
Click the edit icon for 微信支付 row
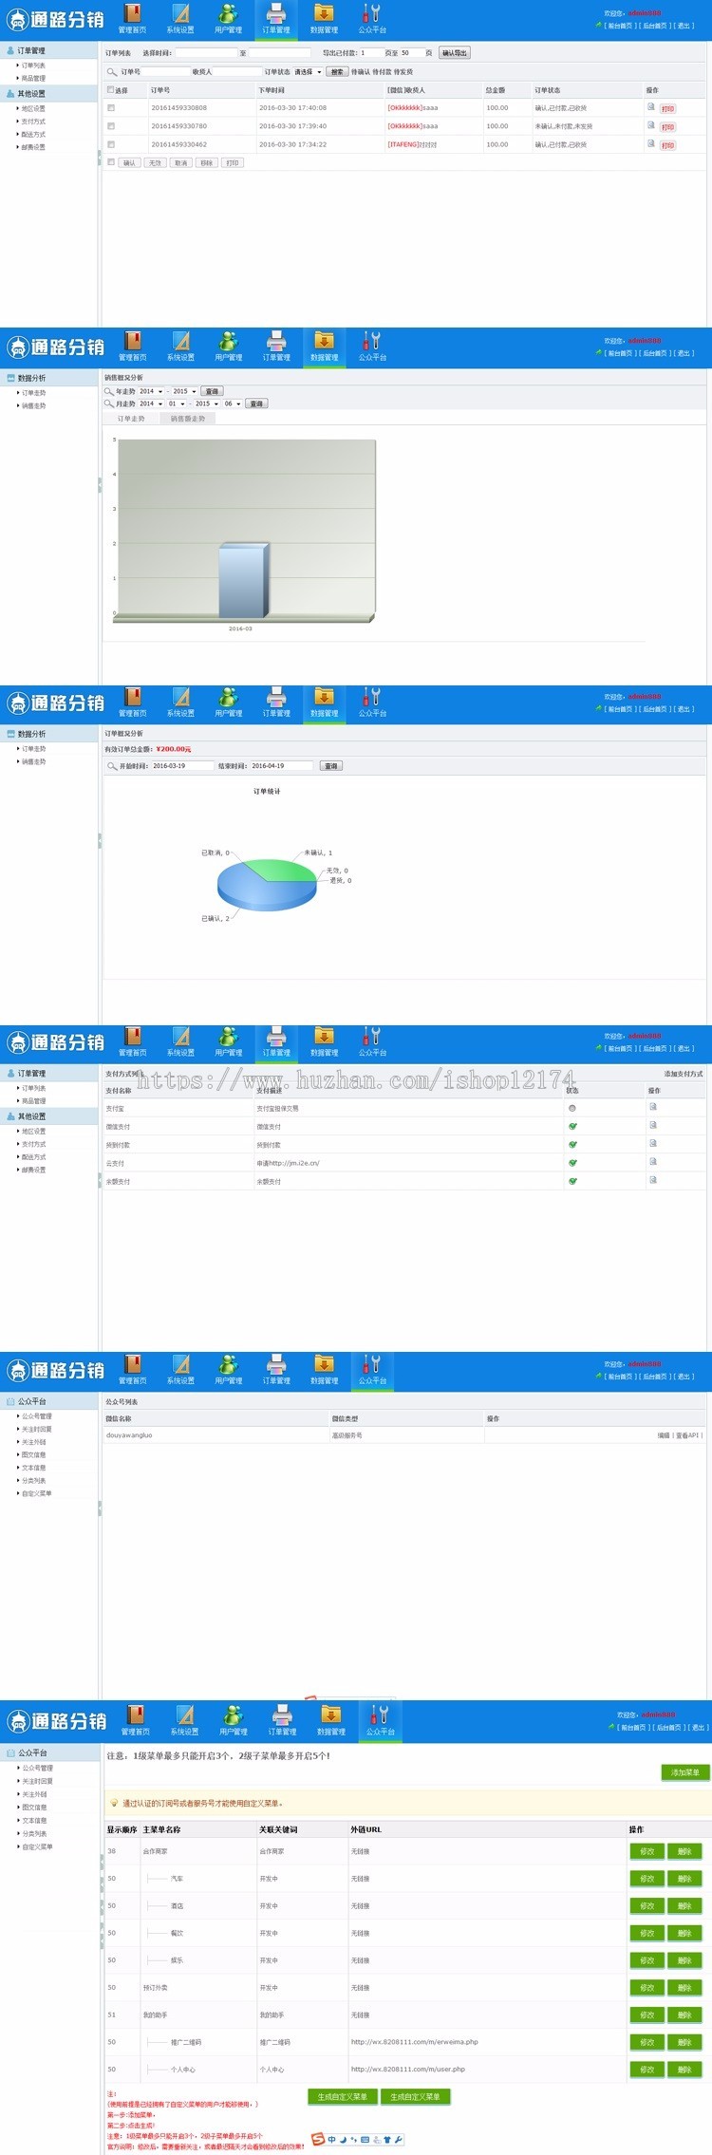pos(653,1125)
